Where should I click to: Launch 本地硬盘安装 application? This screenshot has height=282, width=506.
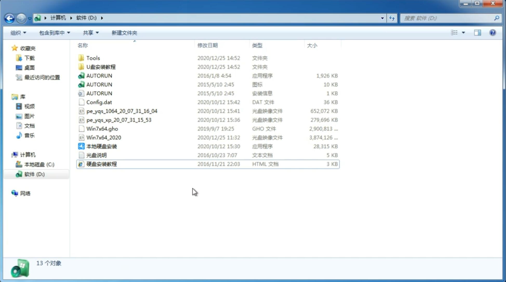tap(101, 146)
